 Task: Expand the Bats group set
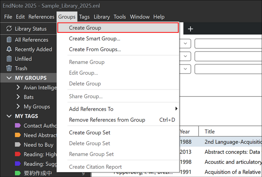18,97
